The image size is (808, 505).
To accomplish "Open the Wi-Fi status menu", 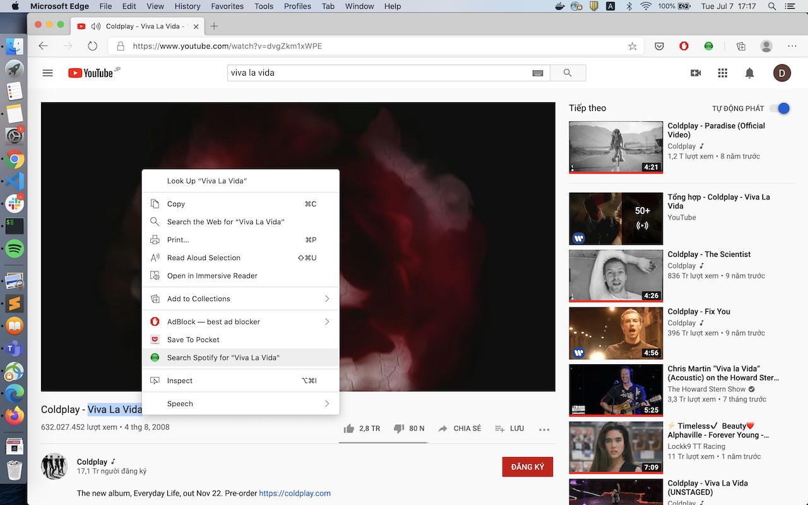I will [645, 6].
